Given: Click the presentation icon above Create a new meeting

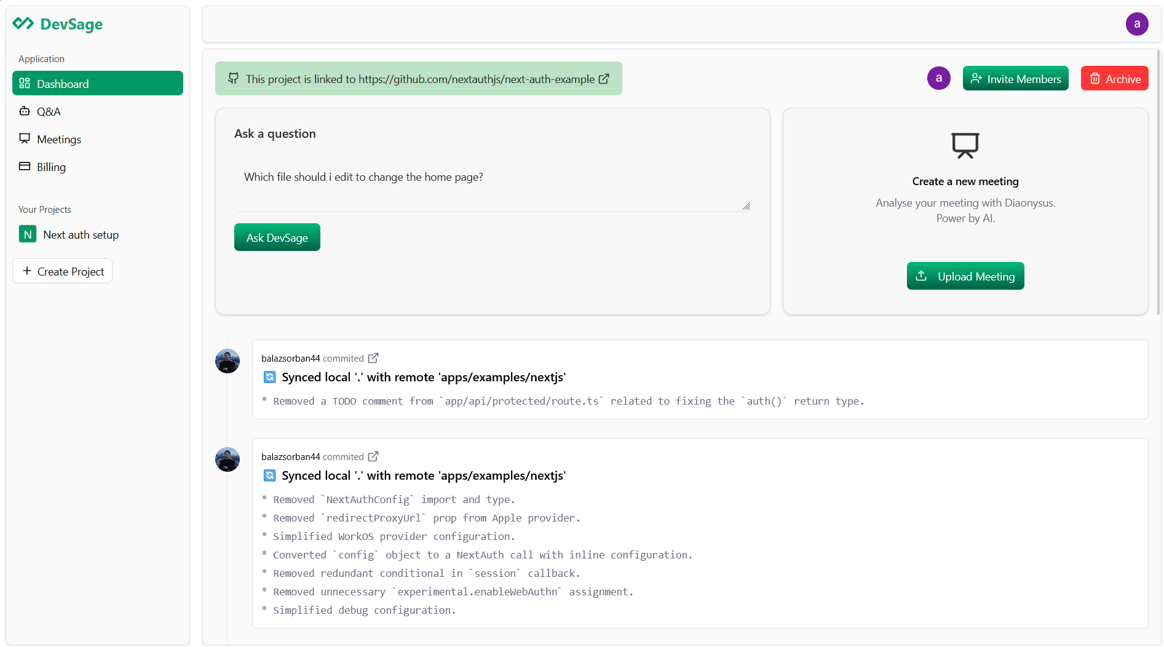Looking at the screenshot, I should click(965, 145).
